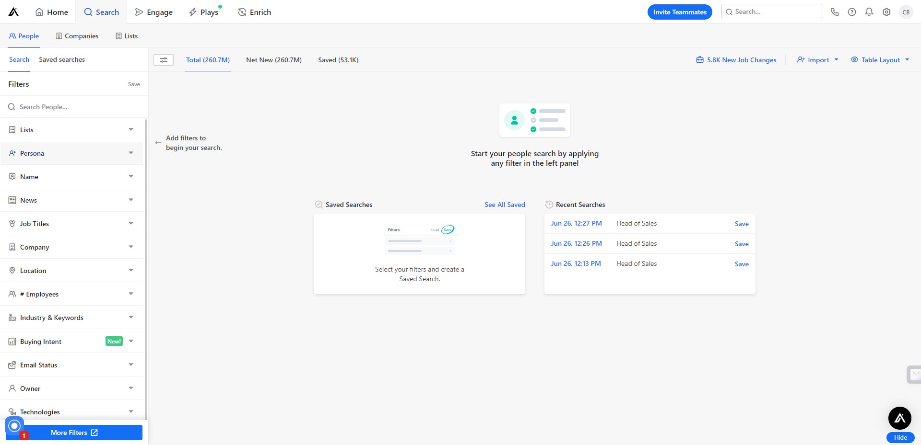
Task: Open the CB profile avatar
Action: [x=906, y=11]
